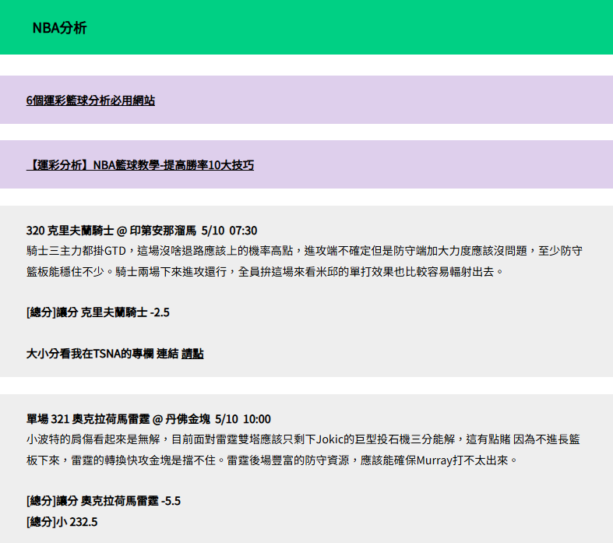Click the 請點 link to TSNA column
The height and width of the screenshot is (543, 613).
192,354
